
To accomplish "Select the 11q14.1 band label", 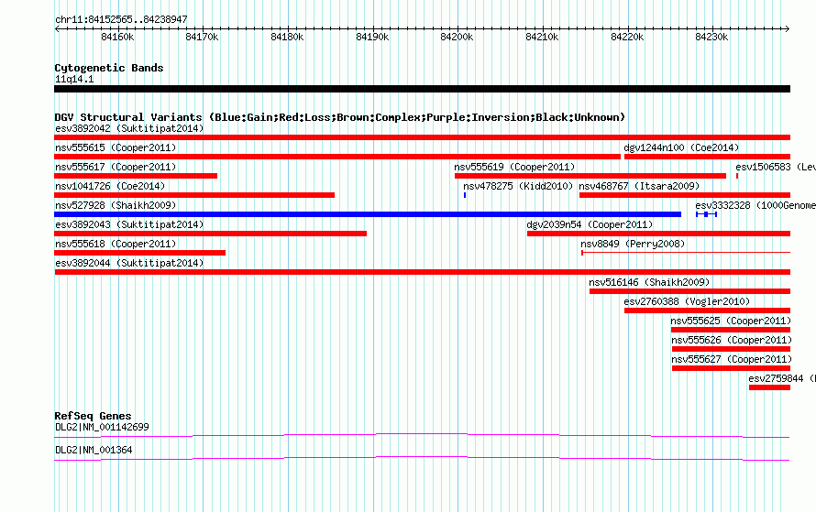I will pos(74,79).
